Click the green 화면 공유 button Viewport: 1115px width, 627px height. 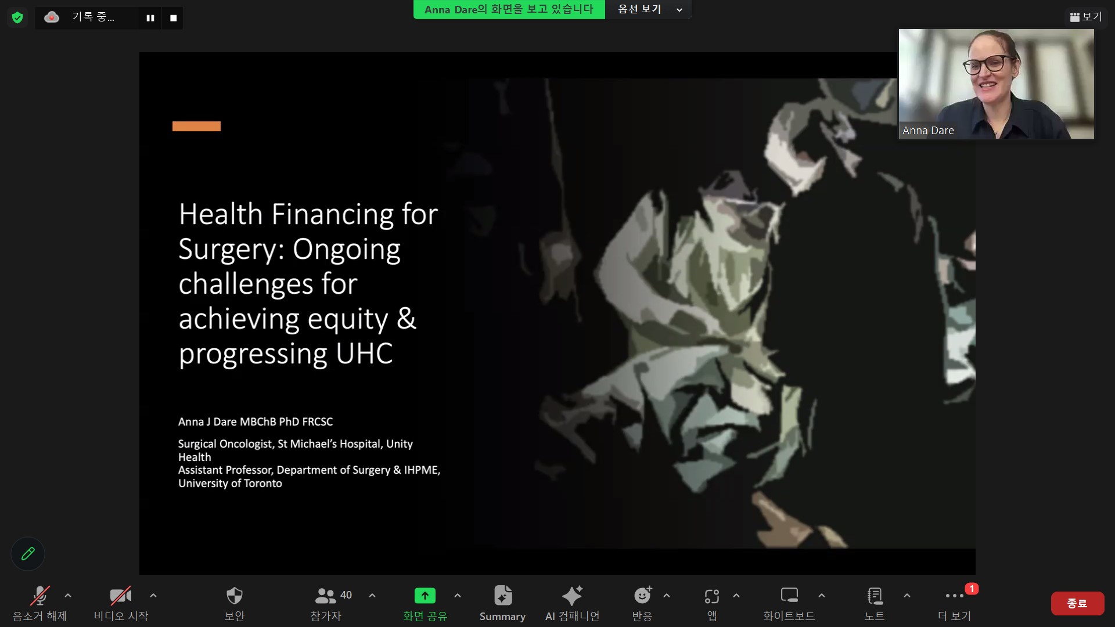[x=425, y=604]
